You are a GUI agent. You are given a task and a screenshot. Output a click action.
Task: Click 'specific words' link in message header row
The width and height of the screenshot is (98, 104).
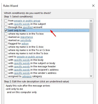22,66
